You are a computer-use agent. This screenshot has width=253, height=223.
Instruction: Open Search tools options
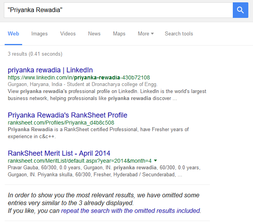179,33
